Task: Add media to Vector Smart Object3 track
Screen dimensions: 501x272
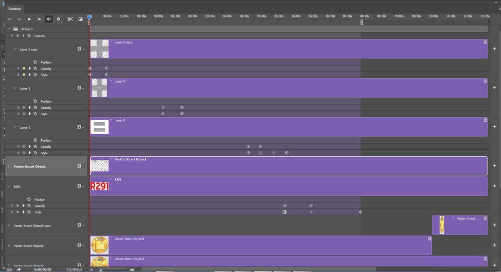Action: [x=494, y=245]
